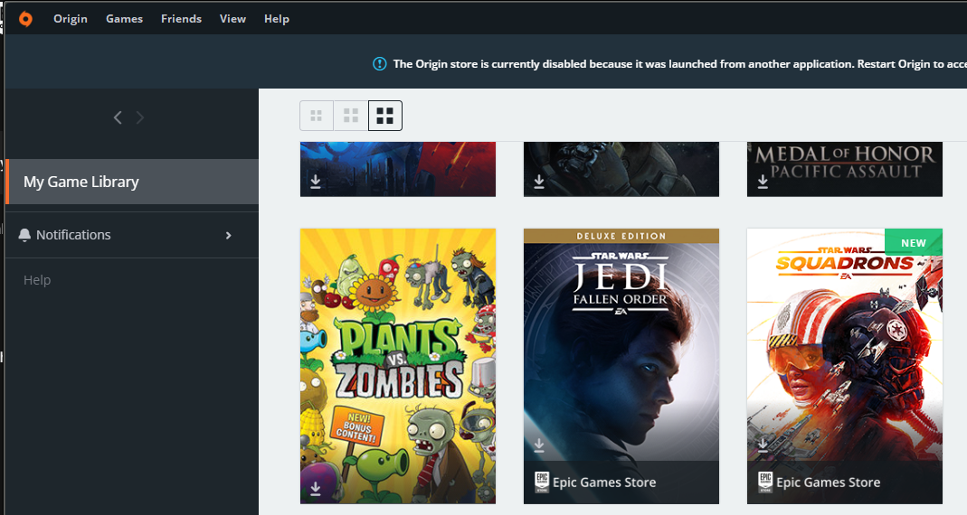Open the Plants vs. Zombies game tile

tap(398, 366)
